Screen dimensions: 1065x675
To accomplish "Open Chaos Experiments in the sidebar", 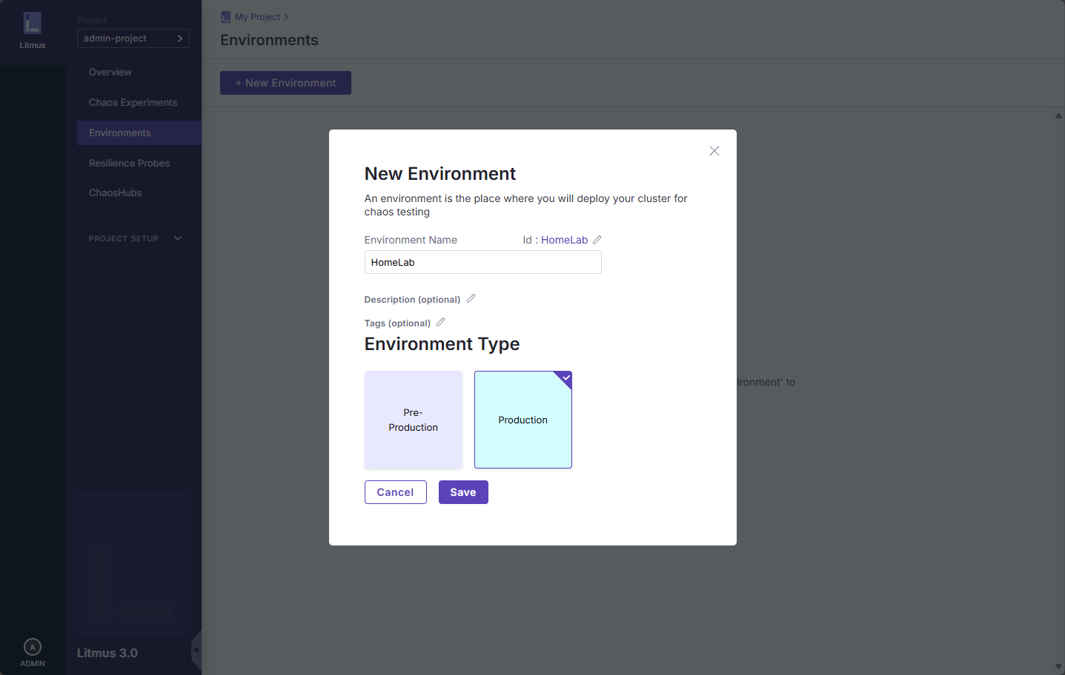I will (133, 102).
